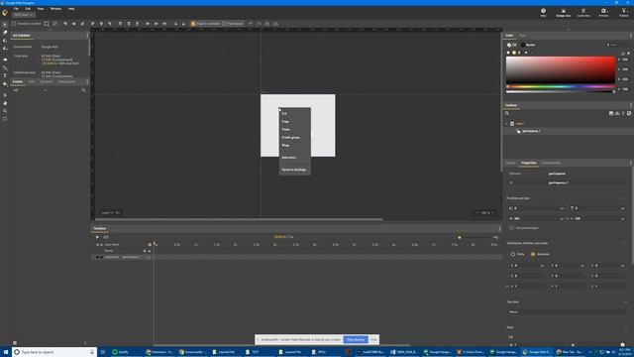Select the Hand tool
This screenshot has width=634, height=357.
5,103
